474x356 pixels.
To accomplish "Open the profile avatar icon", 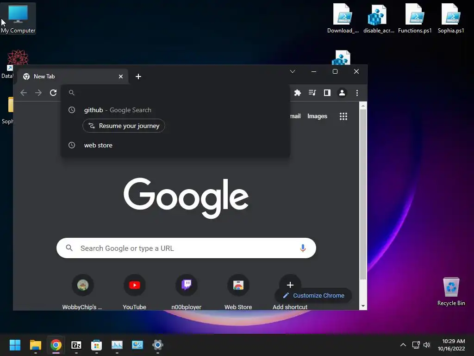I will click(x=342, y=93).
